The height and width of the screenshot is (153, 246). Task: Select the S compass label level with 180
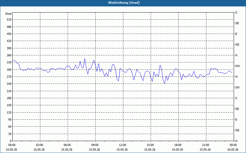(236, 98)
